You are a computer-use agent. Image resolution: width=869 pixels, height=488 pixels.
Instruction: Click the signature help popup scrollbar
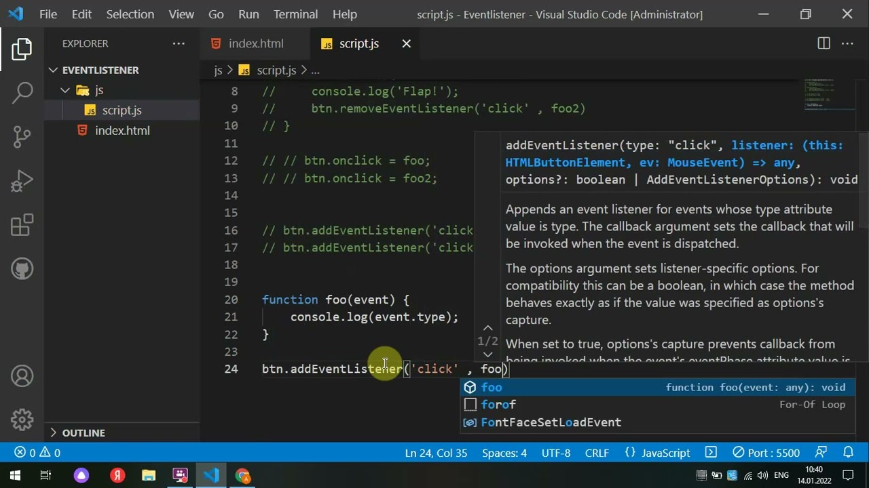coord(864,180)
